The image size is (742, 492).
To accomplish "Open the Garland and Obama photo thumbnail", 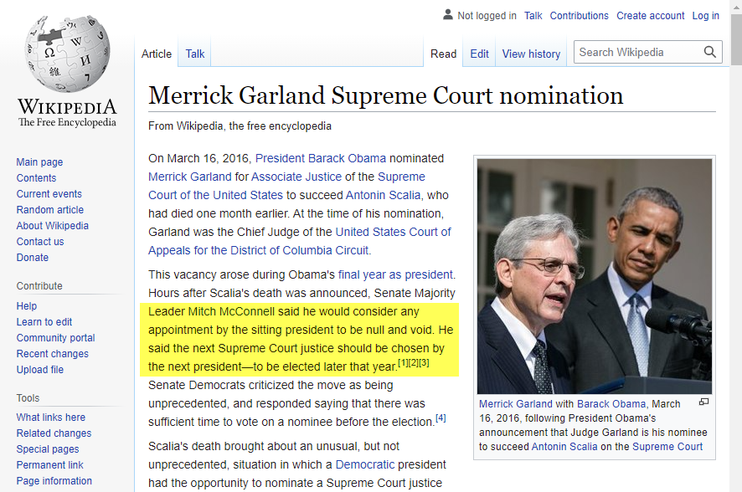I will 594,276.
